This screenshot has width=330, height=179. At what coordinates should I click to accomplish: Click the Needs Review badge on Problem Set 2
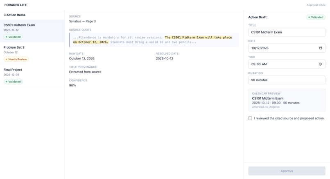16,59
